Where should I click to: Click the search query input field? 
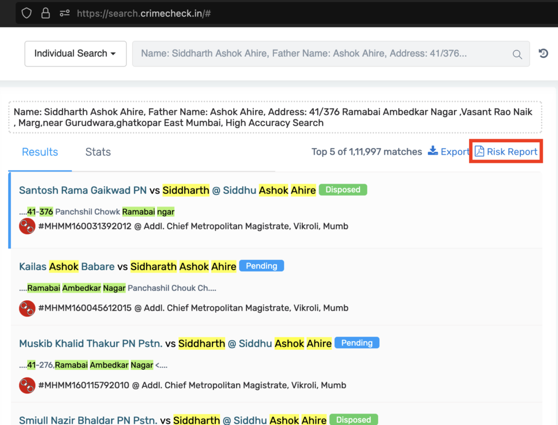coord(331,54)
